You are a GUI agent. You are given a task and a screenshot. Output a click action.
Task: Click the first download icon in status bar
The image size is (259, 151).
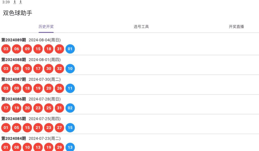click(x=15, y=2)
